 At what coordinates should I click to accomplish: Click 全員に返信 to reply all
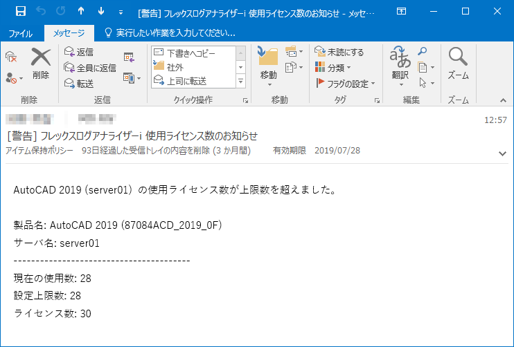click(x=90, y=68)
